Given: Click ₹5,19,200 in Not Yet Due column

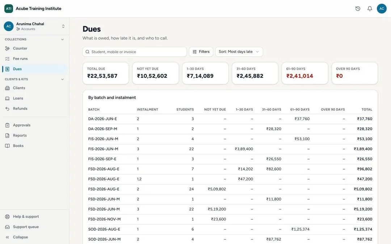Looking at the screenshot, I should click(x=217, y=209).
